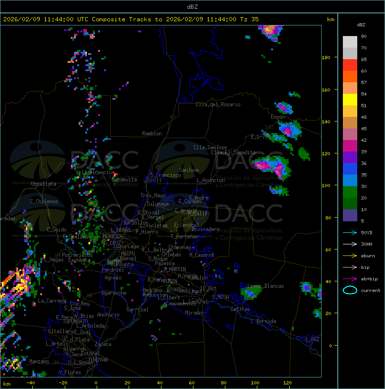Click the TUNUYAN place label
Image resolution: width=385 pixels, height=389 pixels.
pos(98,360)
